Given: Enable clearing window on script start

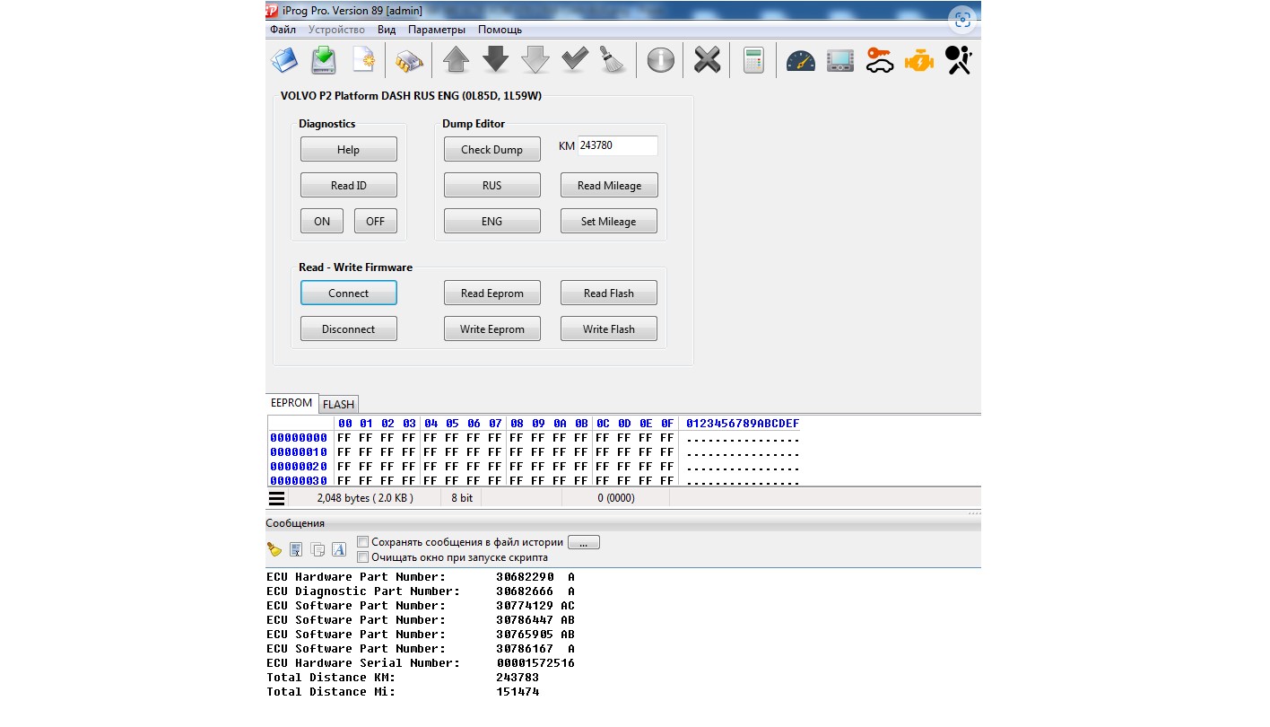Looking at the screenshot, I should point(363,557).
